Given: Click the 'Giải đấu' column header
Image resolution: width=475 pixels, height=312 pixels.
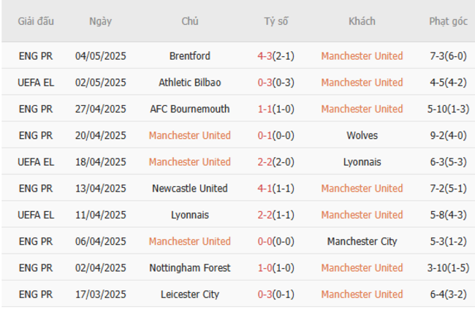Looking at the screenshot, I should click(37, 21).
